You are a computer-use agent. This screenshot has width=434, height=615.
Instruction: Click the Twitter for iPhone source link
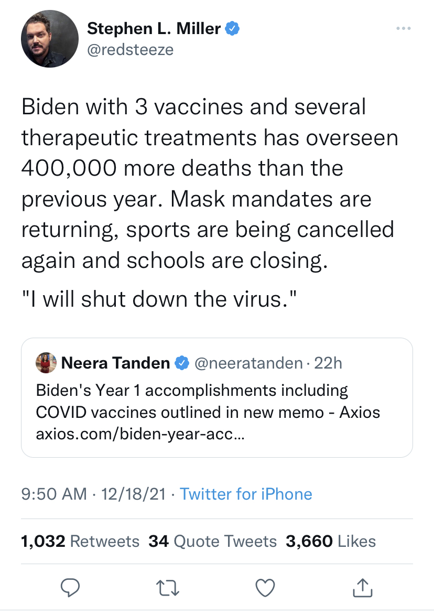[246, 494]
